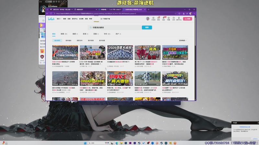
Task: Open 大会员 icon in header
Action: [153, 19]
